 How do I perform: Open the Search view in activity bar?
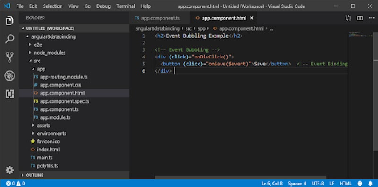click(9, 39)
